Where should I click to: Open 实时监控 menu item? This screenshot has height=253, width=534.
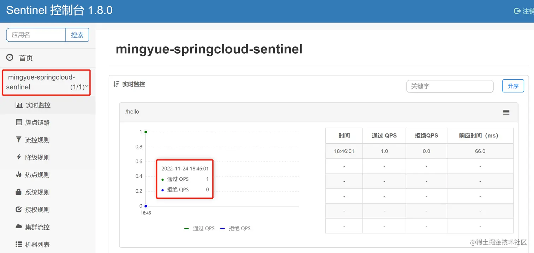tap(48, 105)
